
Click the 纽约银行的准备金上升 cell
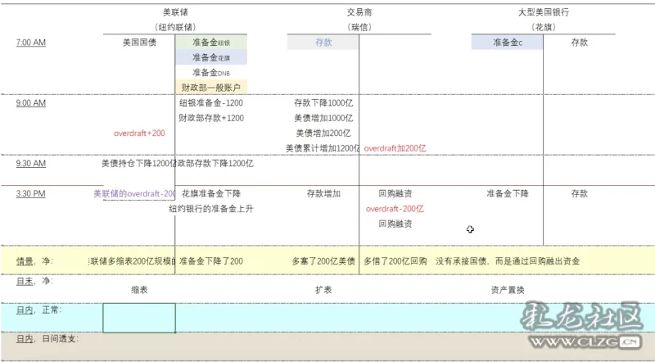pos(211,209)
